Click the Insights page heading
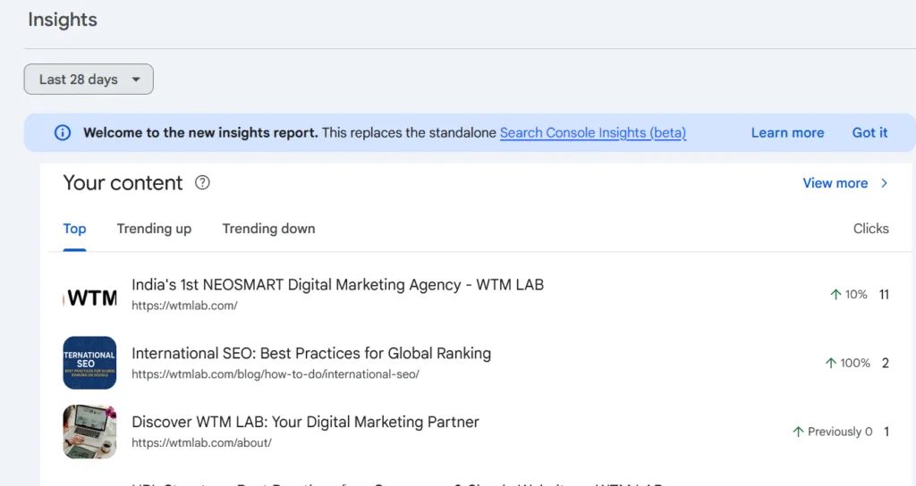This screenshot has height=486, width=916. click(x=63, y=20)
